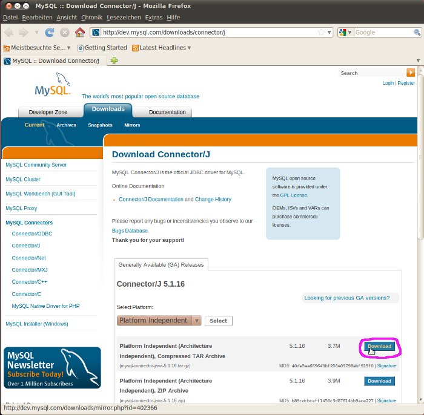Image resolution: width=424 pixels, height=415 pixels.
Task: Click the Select platform button
Action: click(x=218, y=321)
